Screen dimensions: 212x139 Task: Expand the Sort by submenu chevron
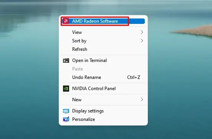tap(142, 41)
